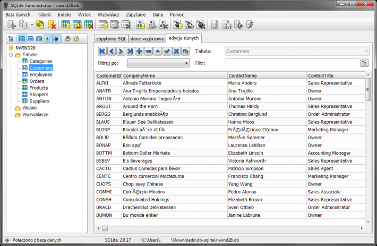Select the Orders table in tree
This screenshot has width=377, height=246.
37,81
